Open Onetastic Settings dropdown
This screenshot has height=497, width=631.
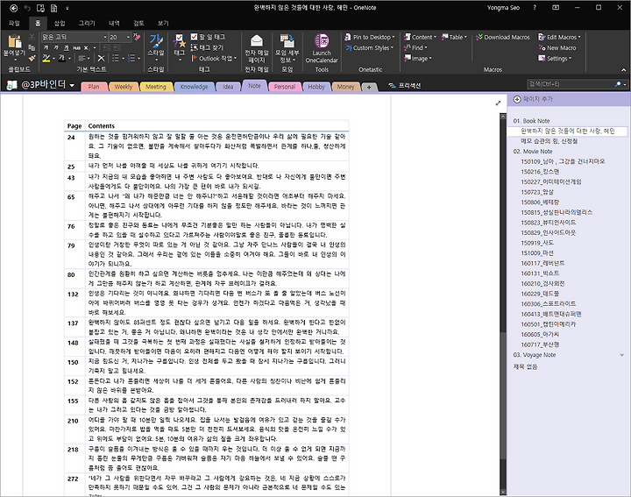[555, 59]
